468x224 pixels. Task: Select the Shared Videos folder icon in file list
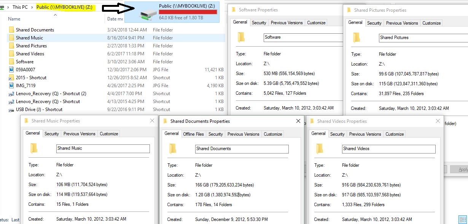(11, 53)
